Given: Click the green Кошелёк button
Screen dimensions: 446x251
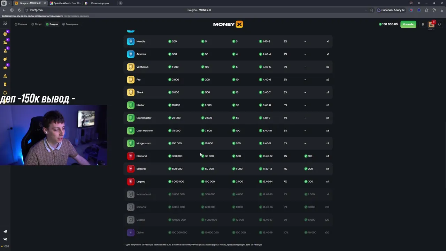Looking at the screenshot, I should tap(408, 24).
